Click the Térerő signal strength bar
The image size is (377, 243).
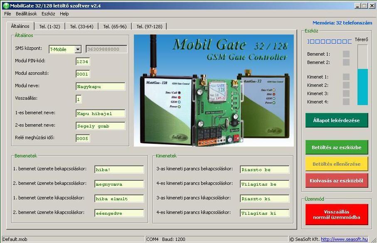362,75
